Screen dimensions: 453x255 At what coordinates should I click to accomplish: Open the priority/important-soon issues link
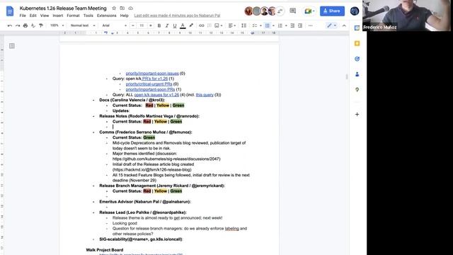(152, 74)
